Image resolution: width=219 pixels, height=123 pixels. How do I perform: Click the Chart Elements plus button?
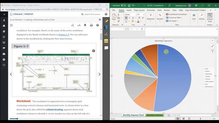pos(212,41)
